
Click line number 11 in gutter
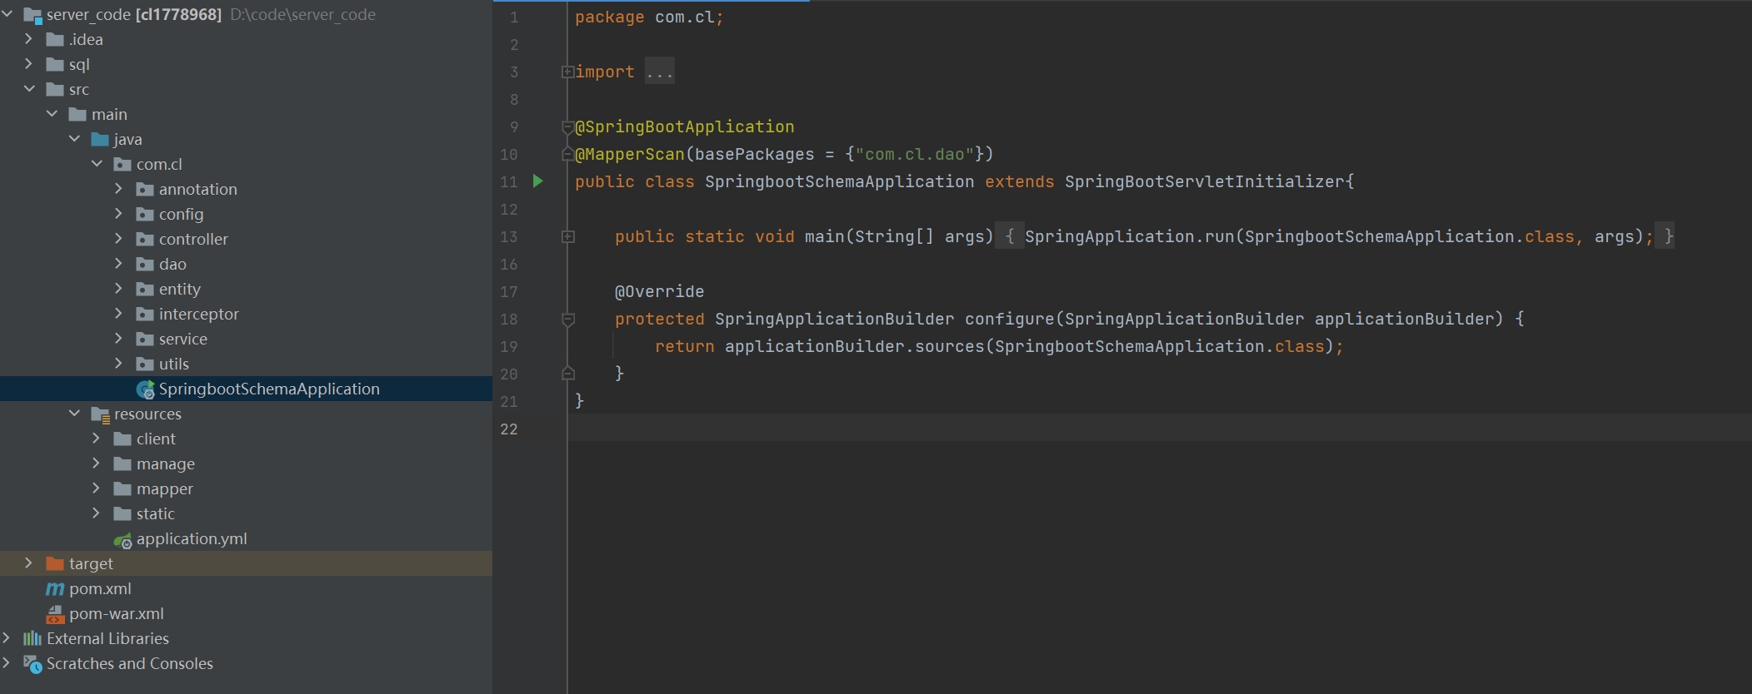pyautogui.click(x=509, y=181)
